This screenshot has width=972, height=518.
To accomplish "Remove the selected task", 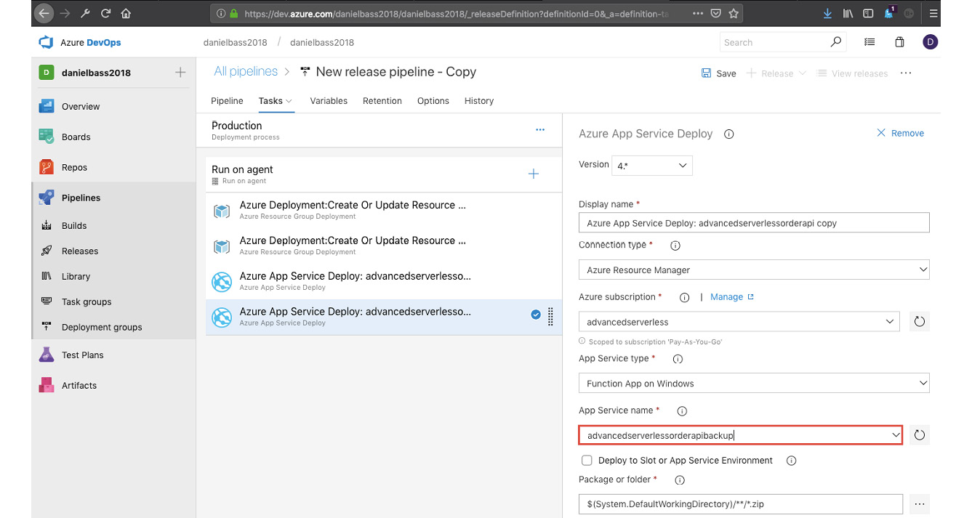I will 900,133.
